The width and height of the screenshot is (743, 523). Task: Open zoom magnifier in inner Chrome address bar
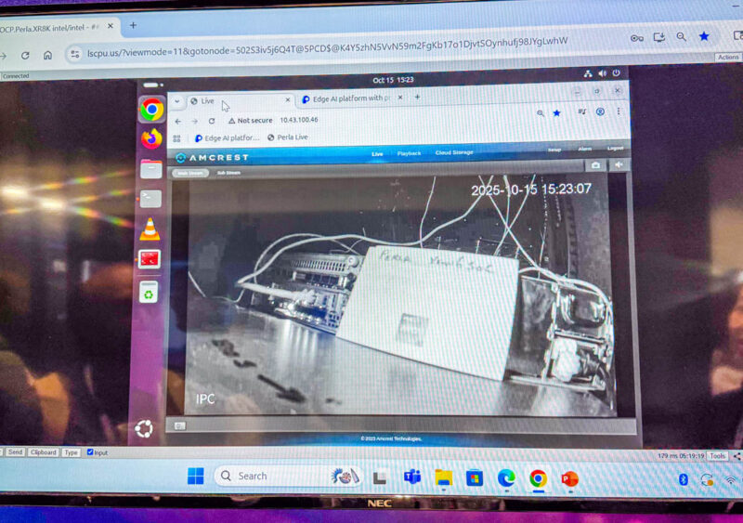click(x=541, y=113)
